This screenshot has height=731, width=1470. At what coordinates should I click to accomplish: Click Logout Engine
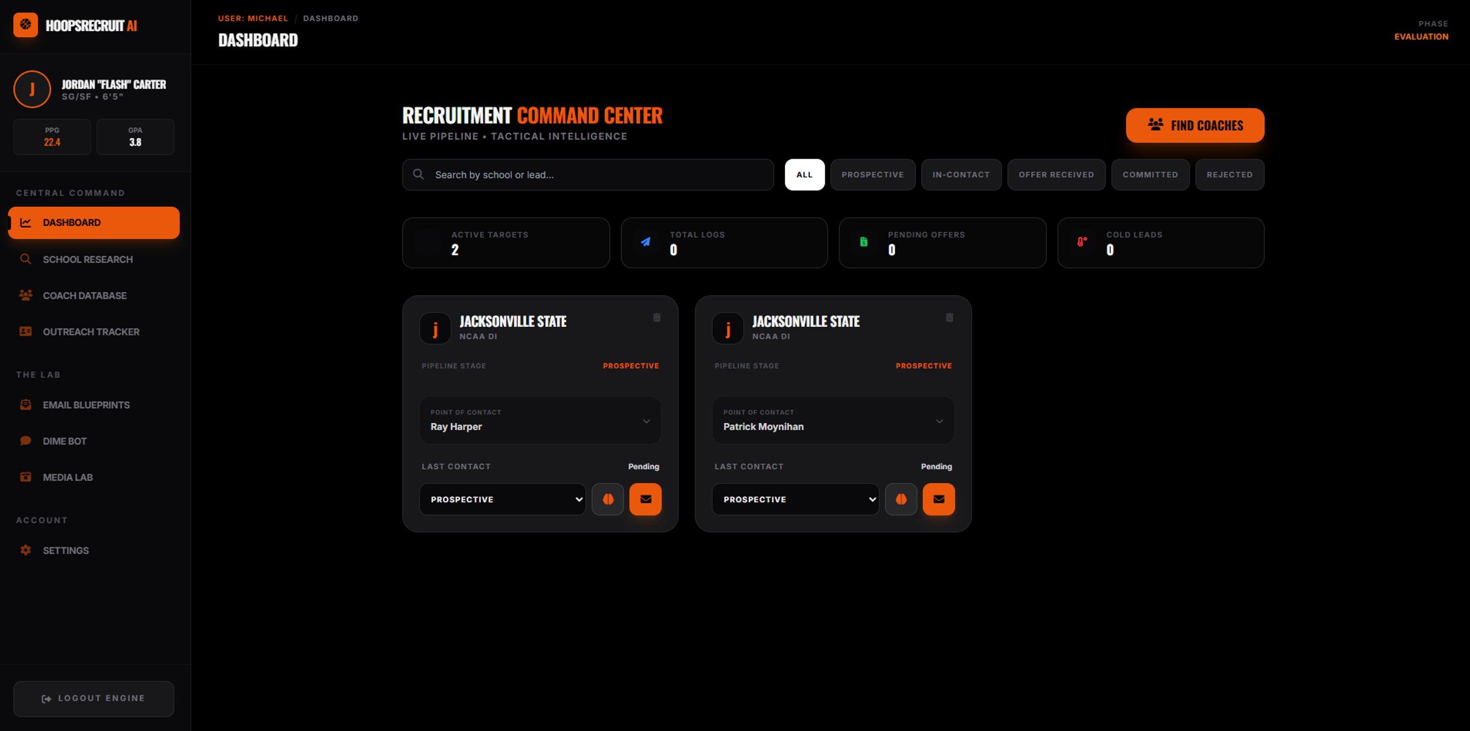pos(94,698)
